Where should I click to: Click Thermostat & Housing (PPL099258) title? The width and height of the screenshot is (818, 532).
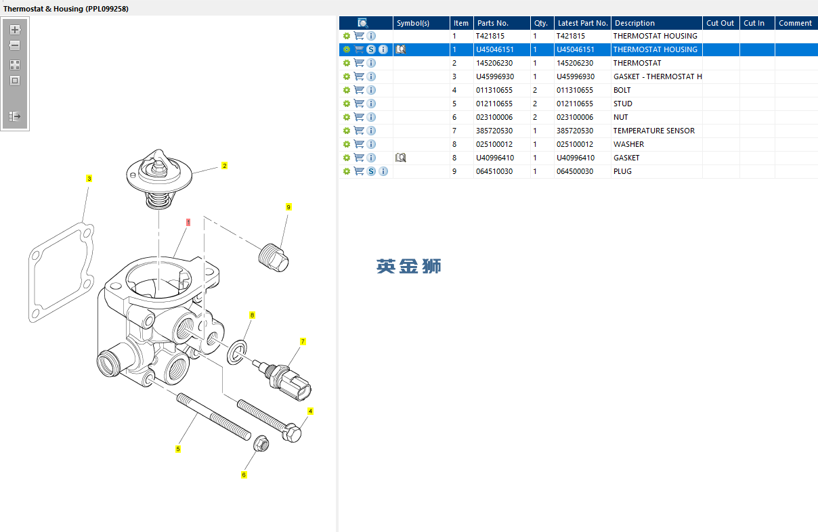[66, 8]
